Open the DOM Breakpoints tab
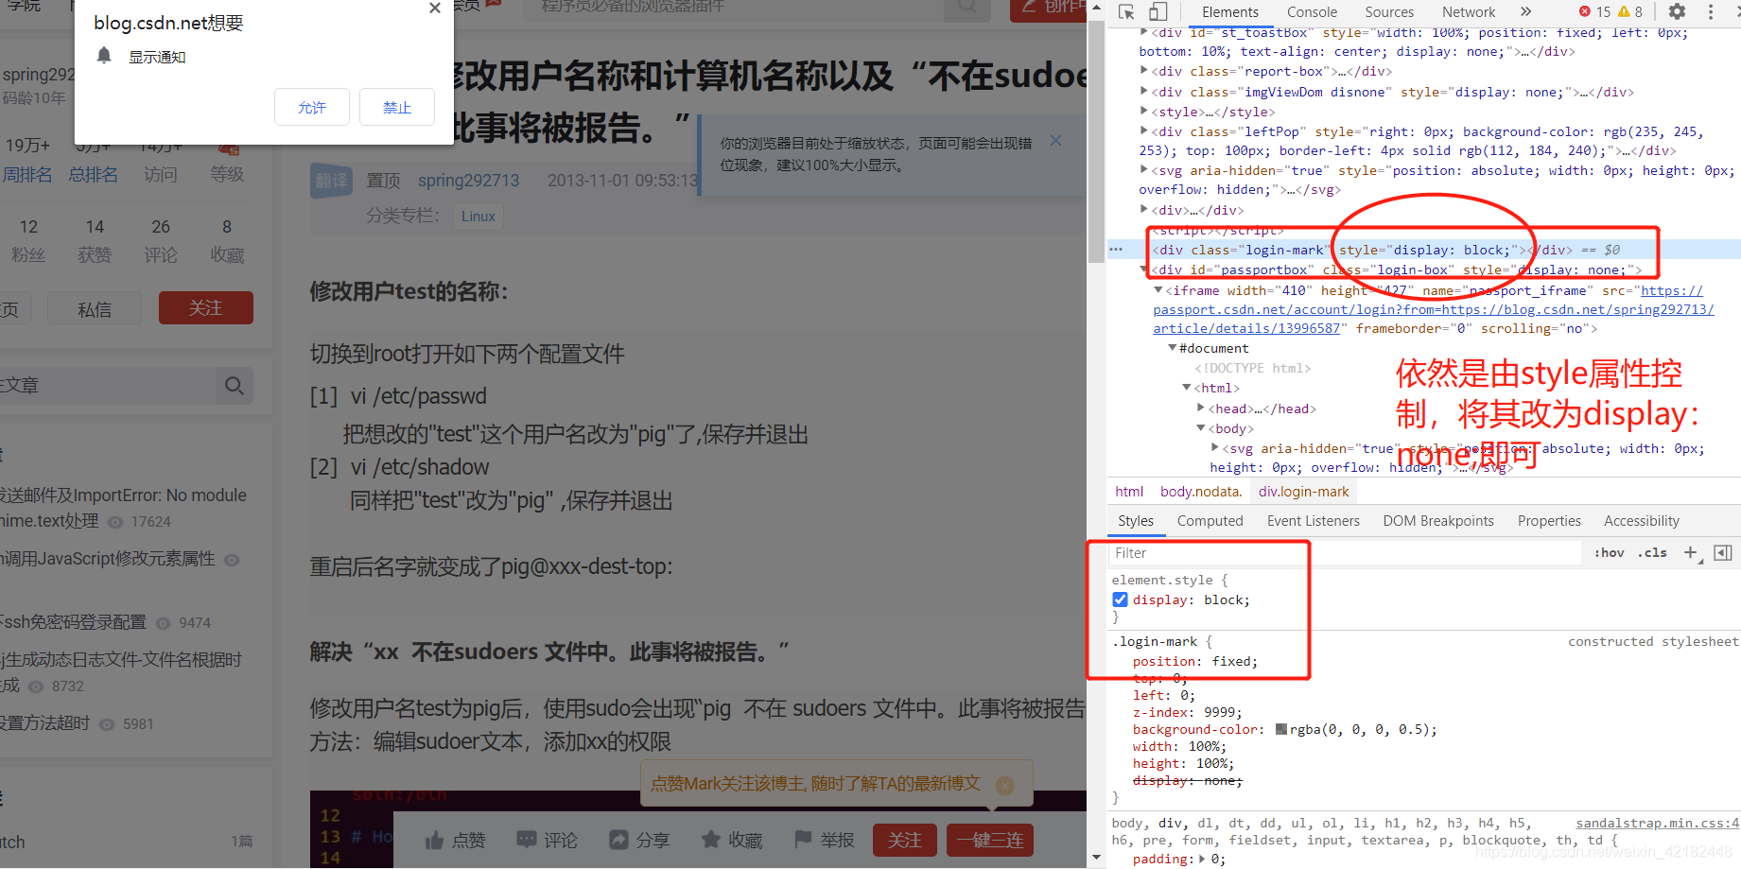Screen dimensions: 1741x869 point(1438,521)
